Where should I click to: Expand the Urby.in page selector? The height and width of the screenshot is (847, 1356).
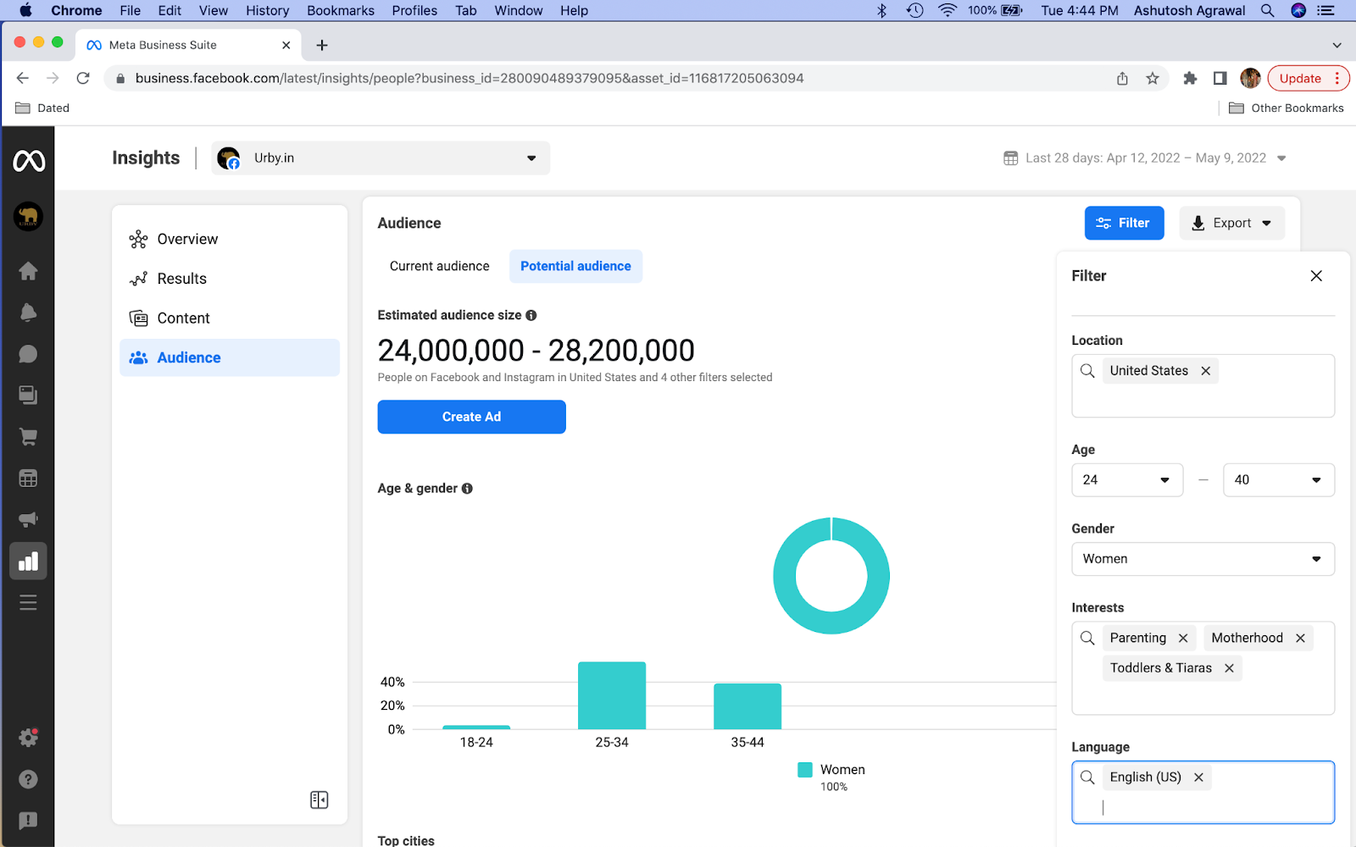coord(381,158)
